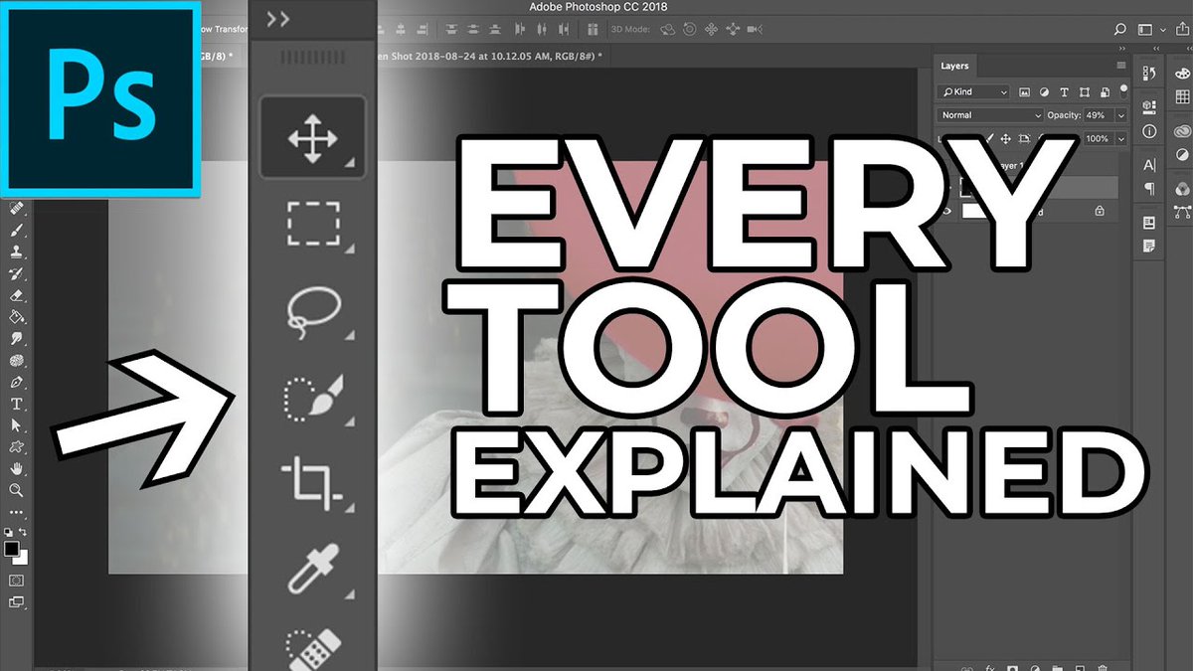Click the foreground color swatch
The image size is (1193, 671).
11,550
